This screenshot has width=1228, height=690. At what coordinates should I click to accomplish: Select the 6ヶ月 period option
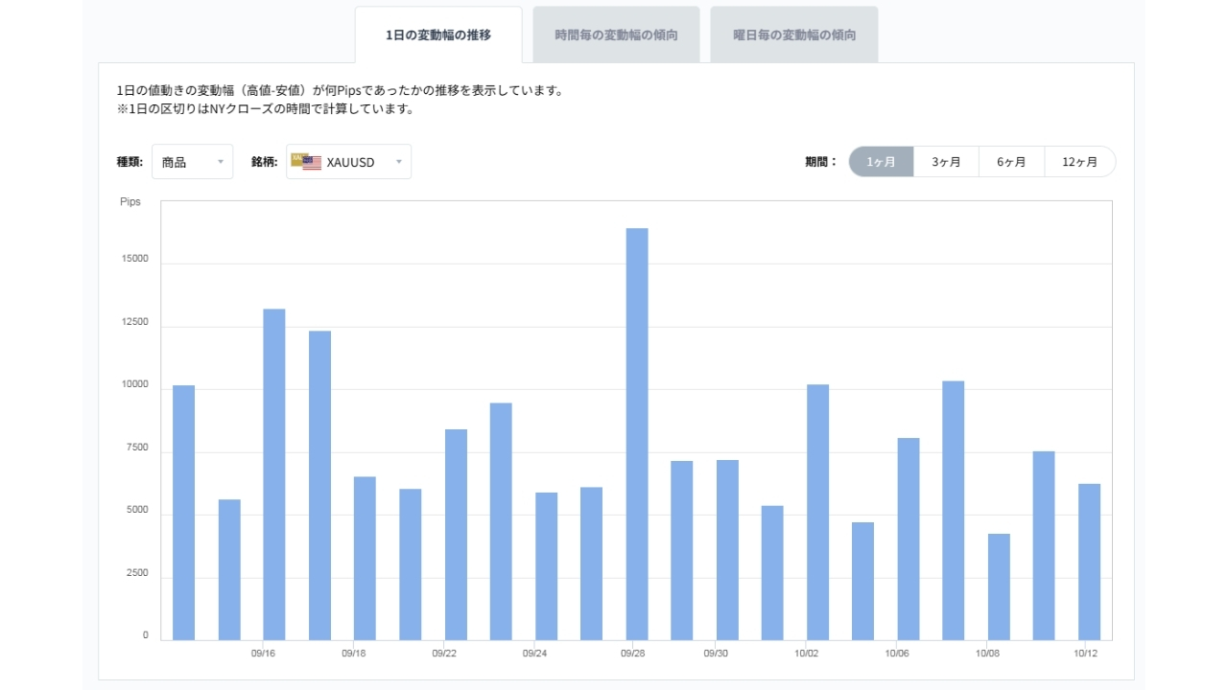pyautogui.click(x=1011, y=162)
